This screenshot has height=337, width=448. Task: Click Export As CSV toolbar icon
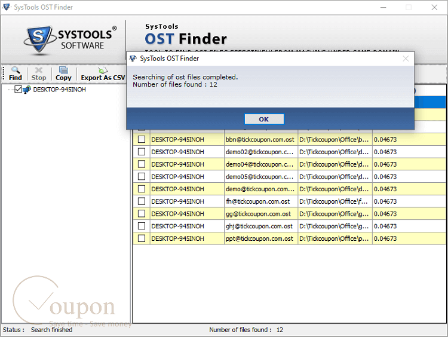click(103, 70)
